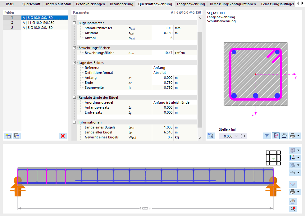Print the member reinforcement view
Image resolution: width=305 pixels, height=216 pixels.
pyautogui.click(x=292, y=192)
